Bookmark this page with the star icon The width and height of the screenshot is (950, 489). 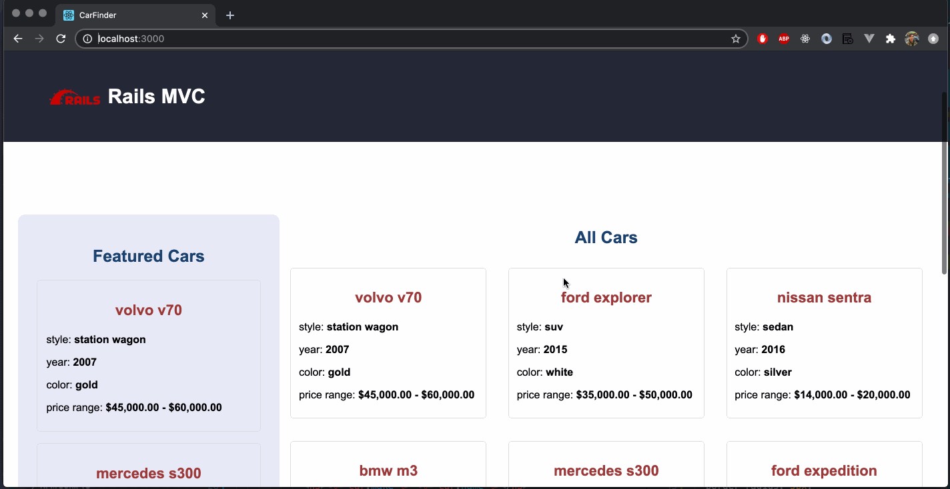pos(736,39)
